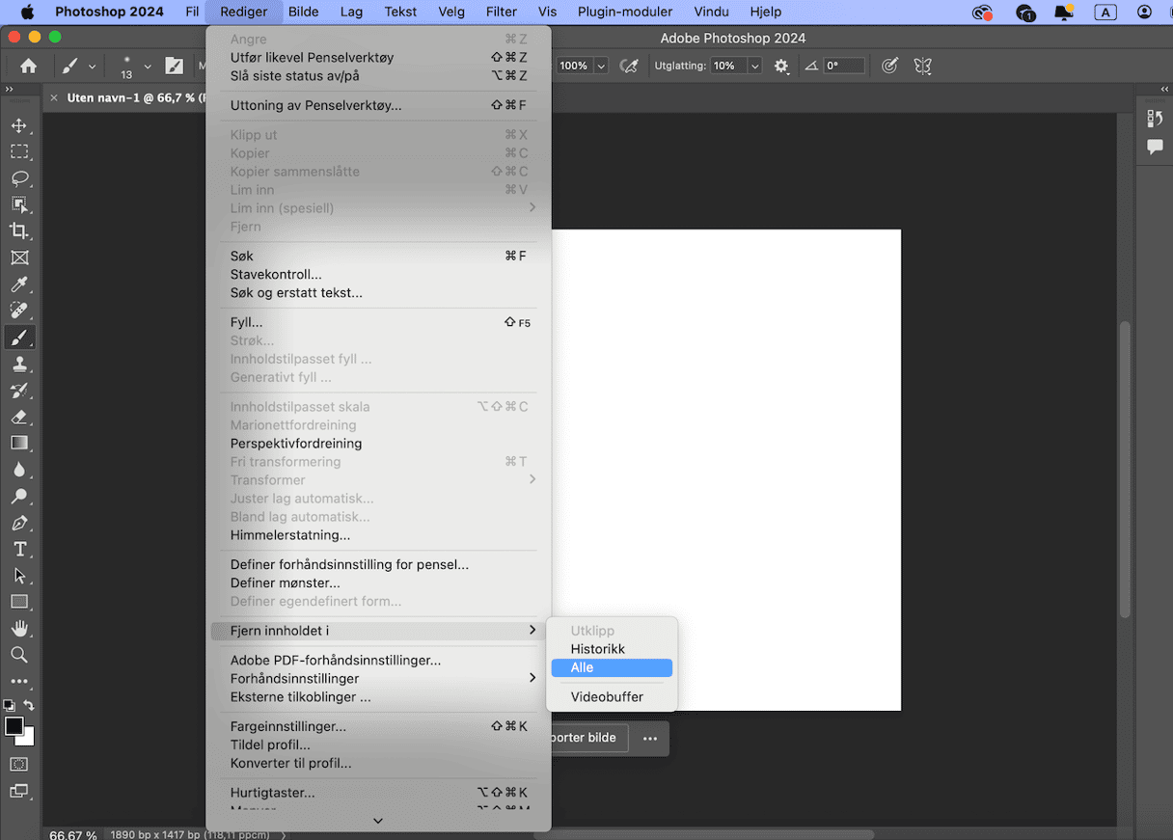This screenshot has height=840, width=1173.
Task: Choose Alle in the purge submenu
Action: 612,667
